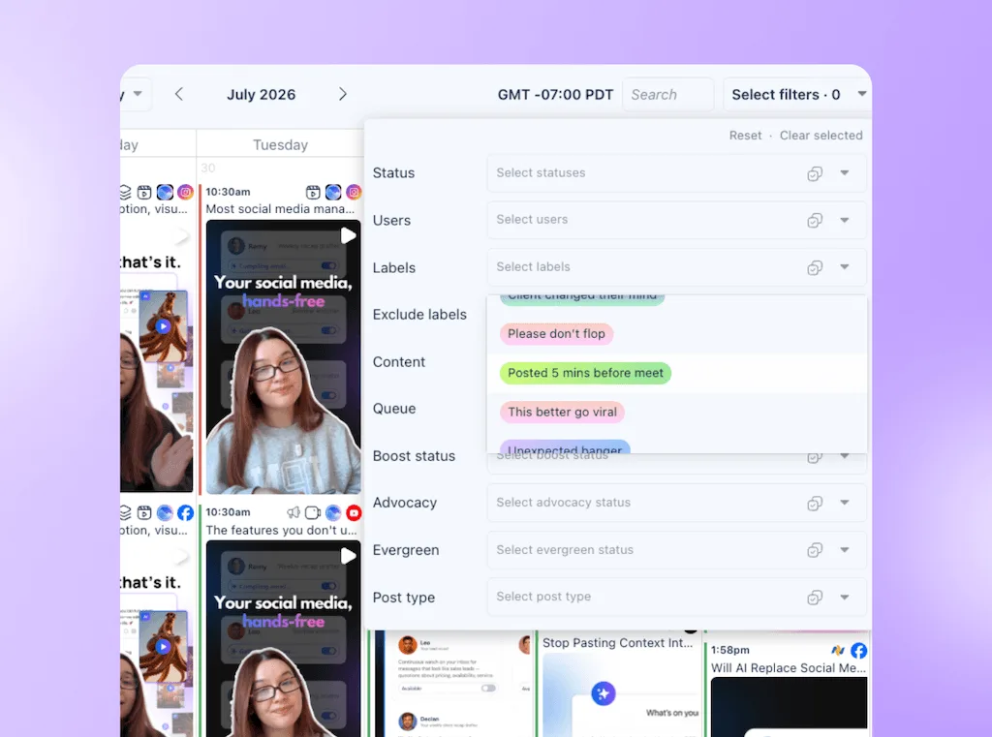Open the Select users field
Screen dimensions: 992x737
(676, 220)
